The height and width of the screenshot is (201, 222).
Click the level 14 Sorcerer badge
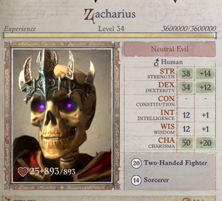tap(136, 180)
